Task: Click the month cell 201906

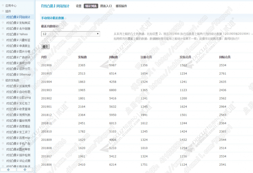Action: click(x=46, y=65)
